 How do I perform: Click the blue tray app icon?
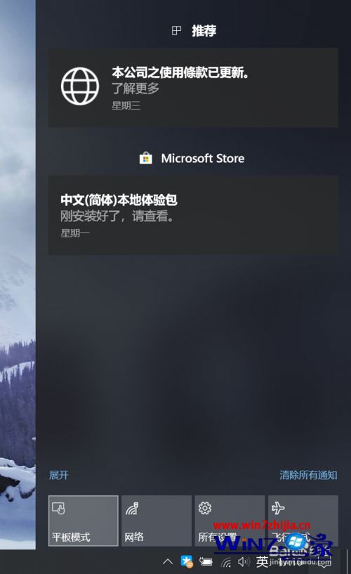[187, 561]
